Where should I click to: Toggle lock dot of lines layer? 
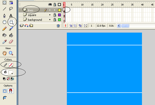tap(55, 10)
